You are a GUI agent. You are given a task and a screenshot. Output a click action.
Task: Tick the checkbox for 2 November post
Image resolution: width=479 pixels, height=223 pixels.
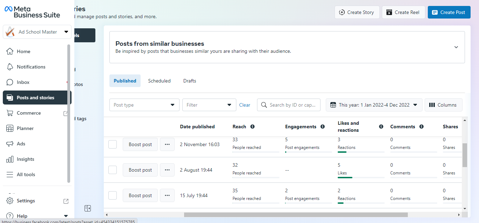113,144
